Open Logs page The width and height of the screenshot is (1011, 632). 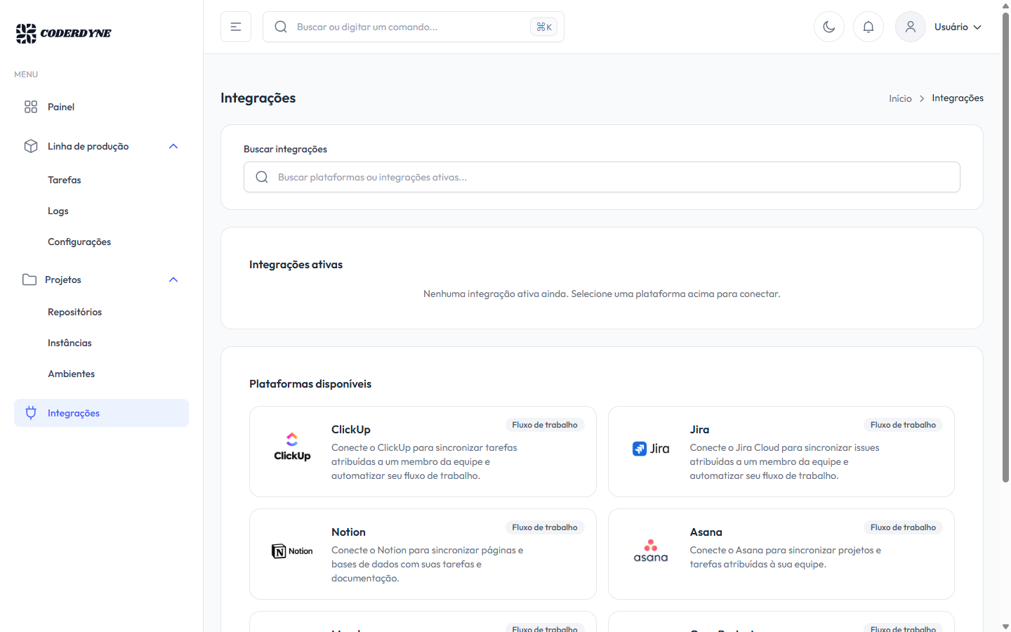(x=58, y=211)
